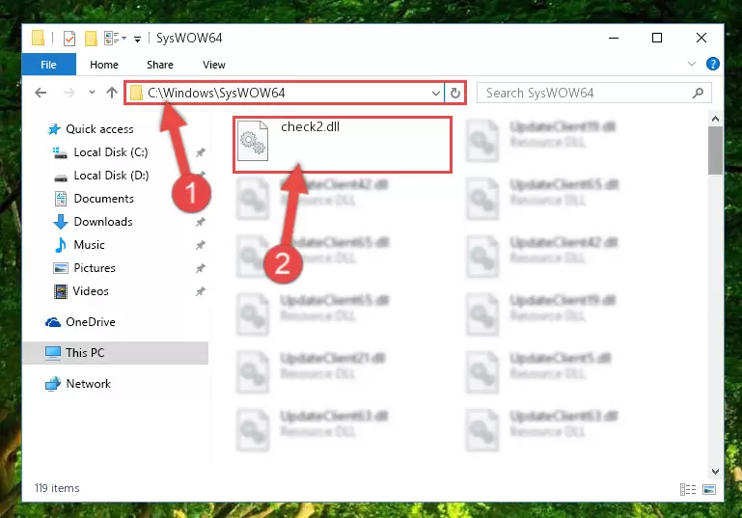The height and width of the screenshot is (518, 742).
Task: Open Help with the question mark icon
Action: 712,64
